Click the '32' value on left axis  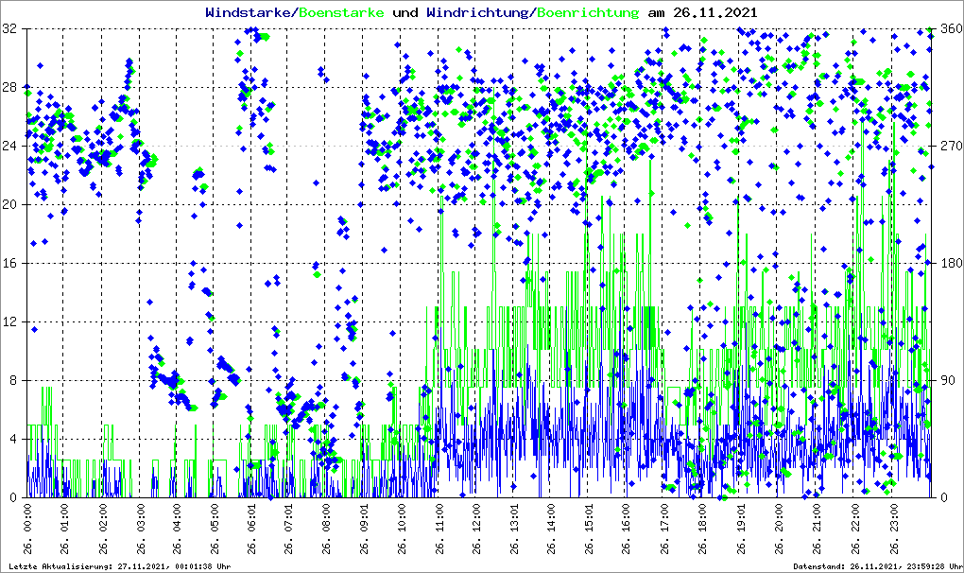point(10,29)
